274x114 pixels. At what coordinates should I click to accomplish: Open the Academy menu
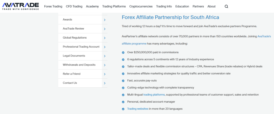[x=92, y=6]
